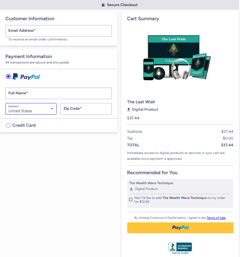Click the PayPal wordmark on the yellow button
Viewport: 240px width, 257px height.
[x=180, y=227]
